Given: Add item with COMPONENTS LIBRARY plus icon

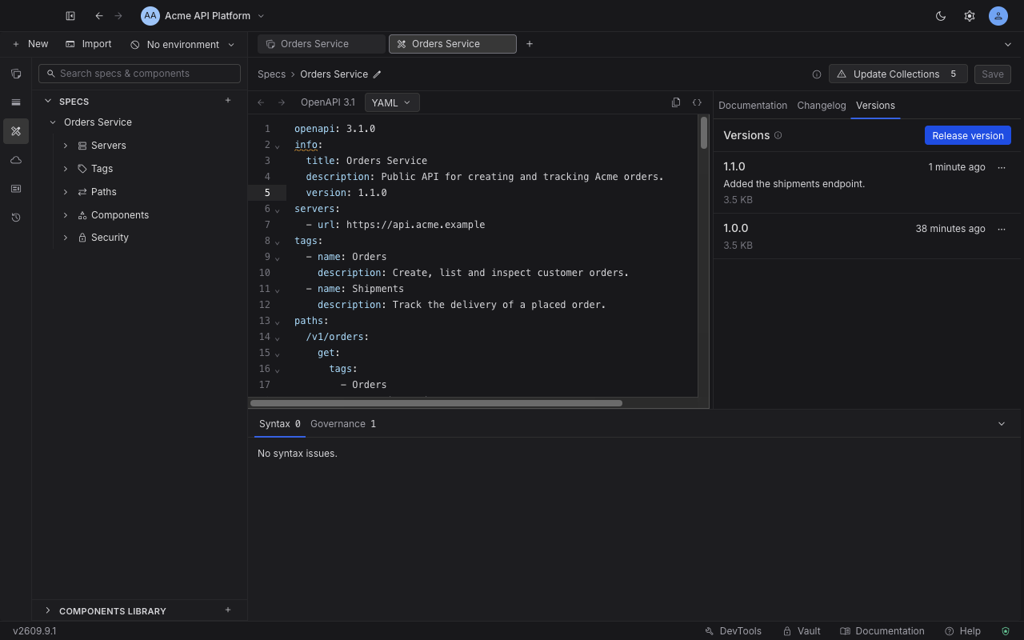Looking at the screenshot, I should tap(228, 610).
